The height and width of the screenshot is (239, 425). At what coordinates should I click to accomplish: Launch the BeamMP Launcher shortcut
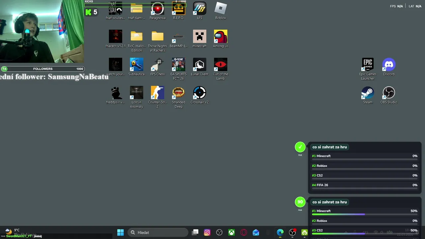pyautogui.click(x=178, y=39)
